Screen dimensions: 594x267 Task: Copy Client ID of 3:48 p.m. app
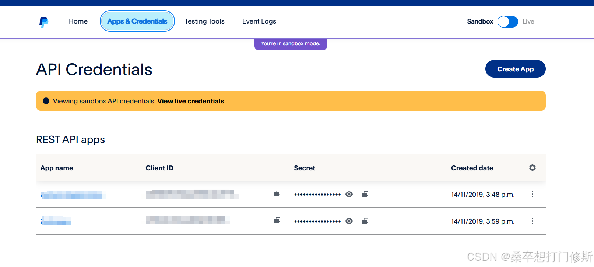tap(277, 193)
